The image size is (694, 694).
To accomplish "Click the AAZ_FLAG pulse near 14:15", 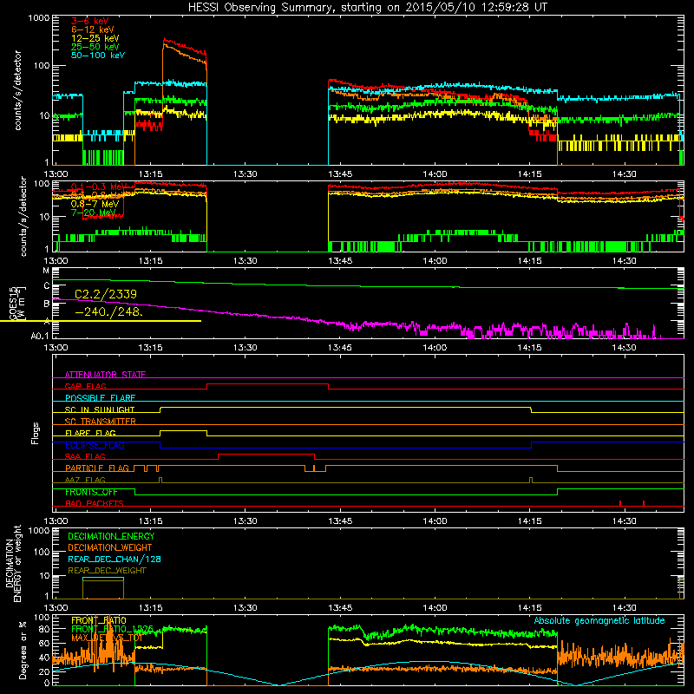I will coord(531,481).
